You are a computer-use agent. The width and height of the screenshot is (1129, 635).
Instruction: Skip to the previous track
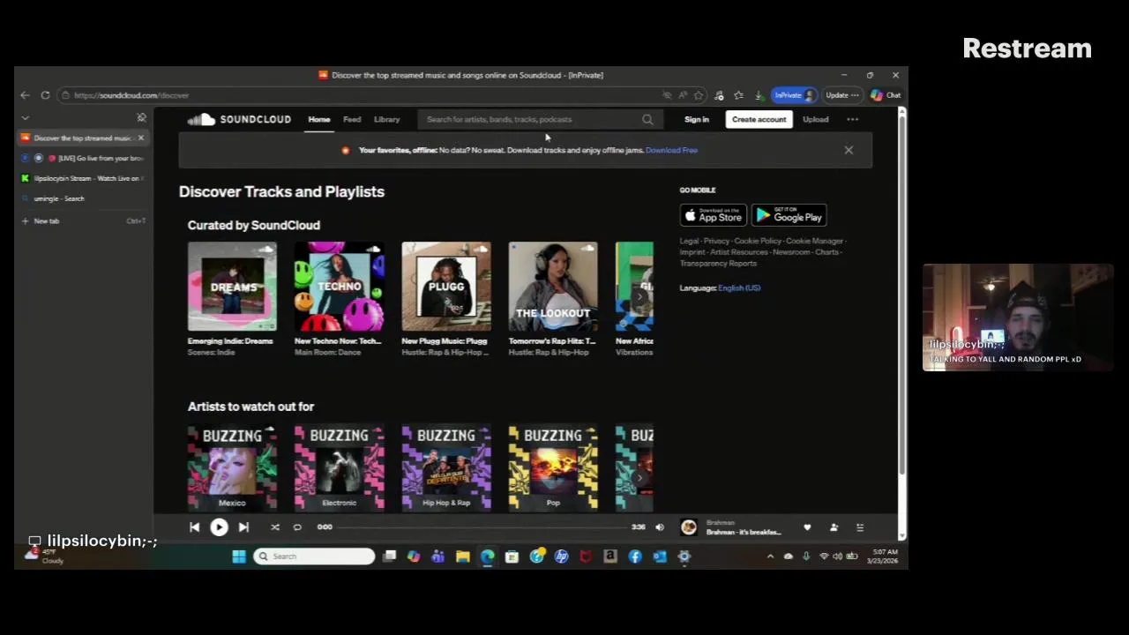(194, 527)
